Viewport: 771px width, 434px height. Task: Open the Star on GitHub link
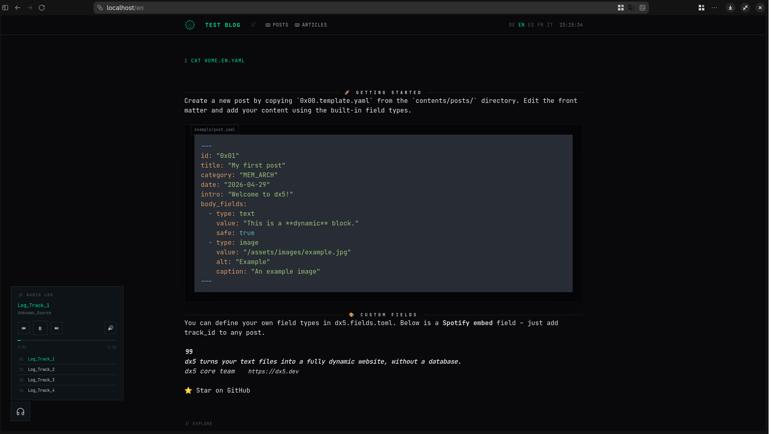(x=217, y=391)
